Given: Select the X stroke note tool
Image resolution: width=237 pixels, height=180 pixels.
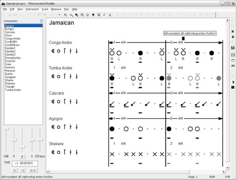Looking at the screenshot, I should [x=65, y=15].
